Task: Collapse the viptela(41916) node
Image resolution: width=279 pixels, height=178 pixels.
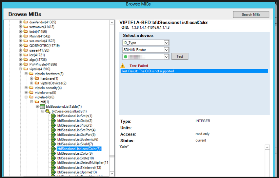Action: point(20,69)
